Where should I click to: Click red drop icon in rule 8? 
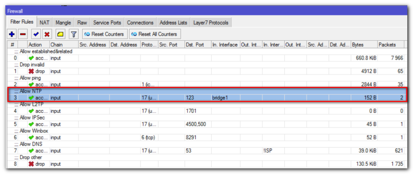(x=31, y=164)
